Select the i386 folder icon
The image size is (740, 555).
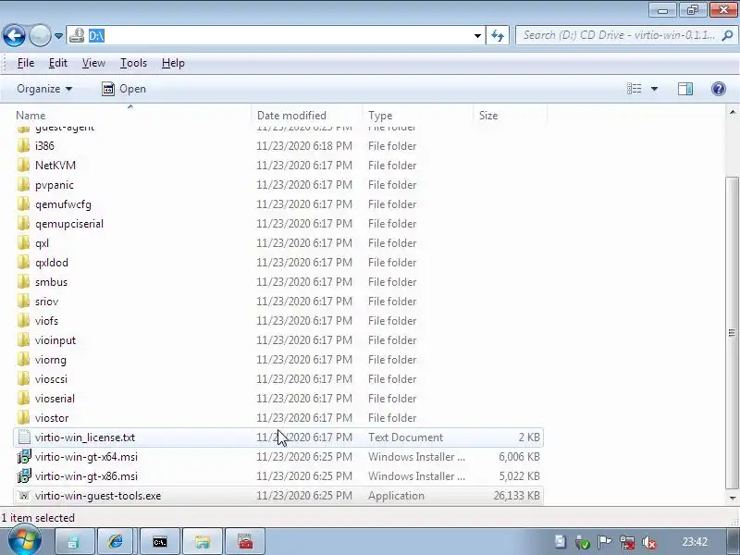point(24,146)
